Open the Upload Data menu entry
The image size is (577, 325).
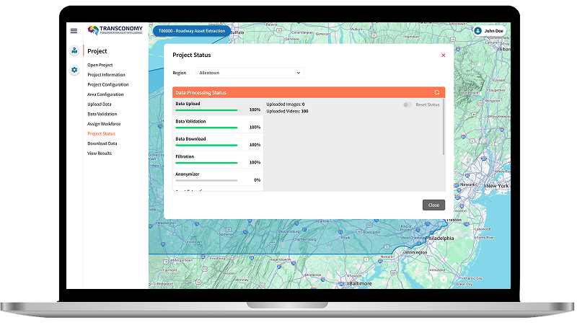100,104
